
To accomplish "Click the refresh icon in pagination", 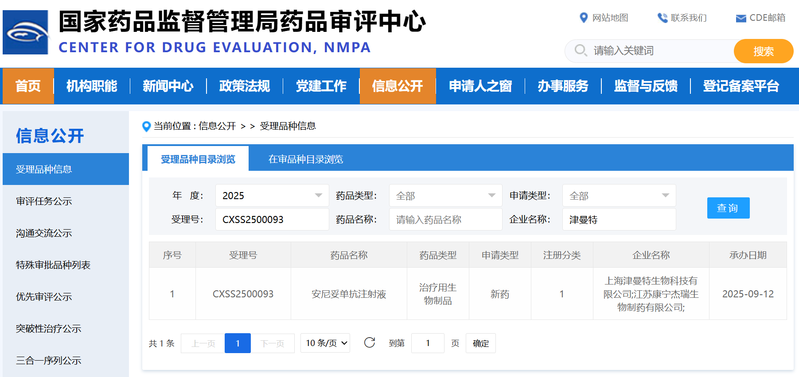I will click(369, 343).
